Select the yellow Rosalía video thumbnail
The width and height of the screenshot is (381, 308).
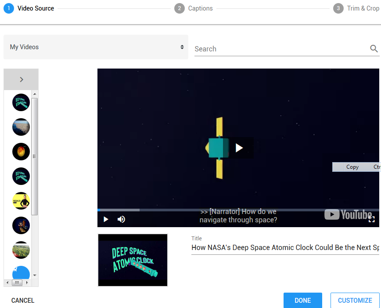(x=21, y=201)
